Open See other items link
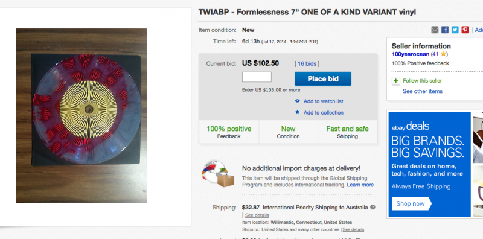The image size is (483, 239). point(422,91)
